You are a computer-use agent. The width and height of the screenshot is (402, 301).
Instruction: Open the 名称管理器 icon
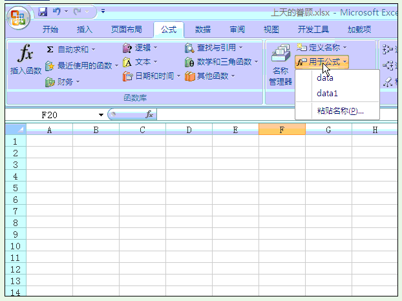pyautogui.click(x=280, y=53)
